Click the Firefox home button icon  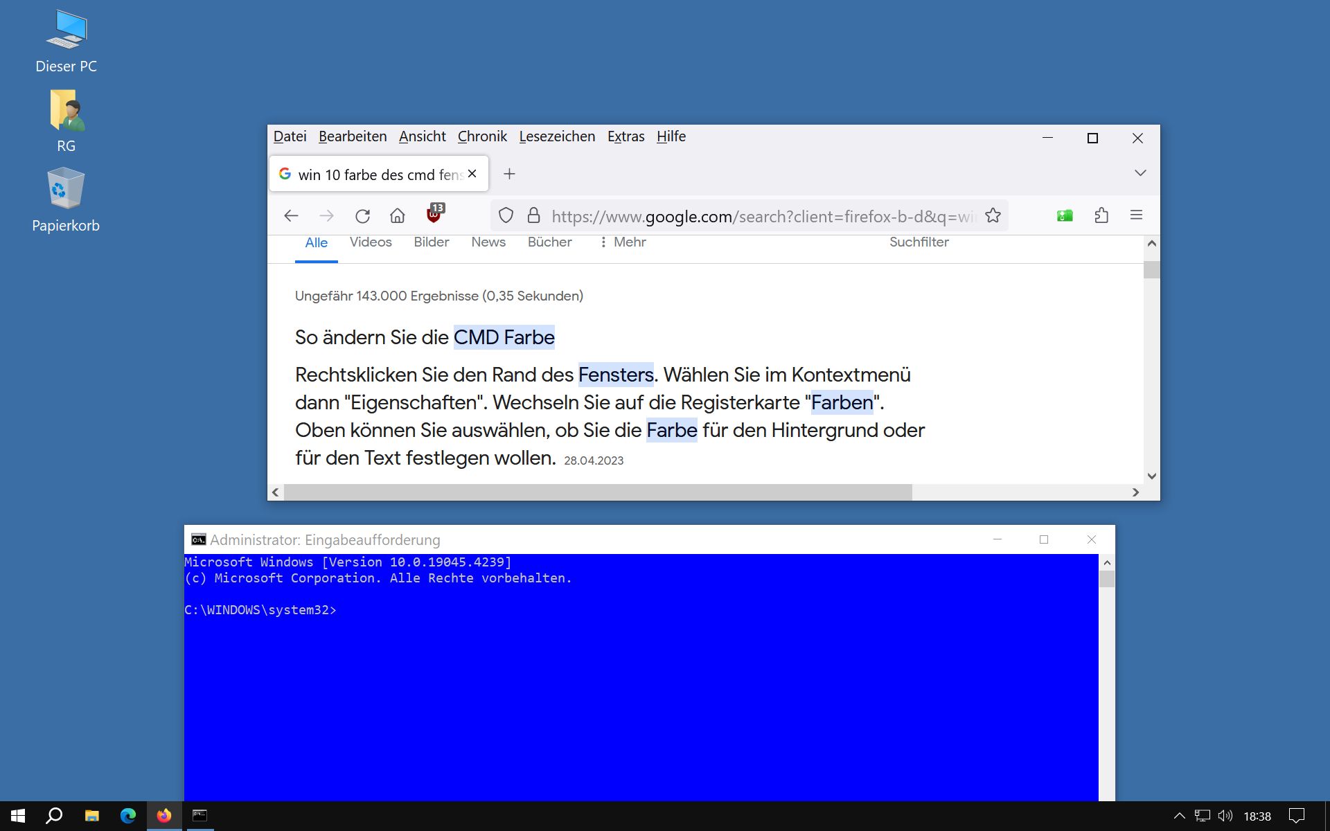coord(397,216)
